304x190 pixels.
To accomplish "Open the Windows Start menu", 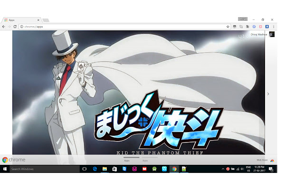I will 5,169.
